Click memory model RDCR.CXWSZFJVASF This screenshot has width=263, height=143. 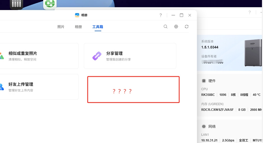pyautogui.click(x=217, y=110)
